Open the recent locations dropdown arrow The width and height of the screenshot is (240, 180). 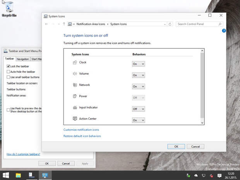click(x=59, y=24)
